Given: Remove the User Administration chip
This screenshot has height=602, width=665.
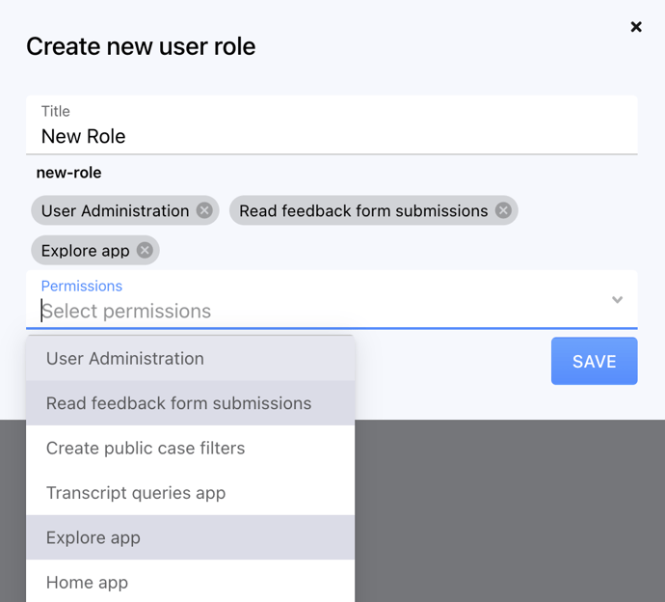Looking at the screenshot, I should point(204,210).
